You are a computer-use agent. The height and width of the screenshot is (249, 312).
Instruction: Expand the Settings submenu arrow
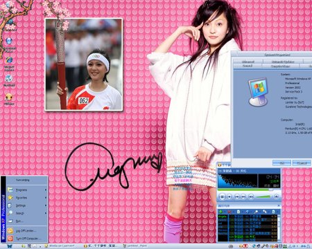point(46,205)
